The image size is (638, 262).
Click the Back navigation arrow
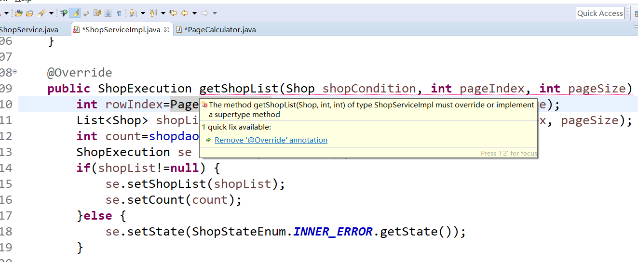pyautogui.click(x=184, y=13)
